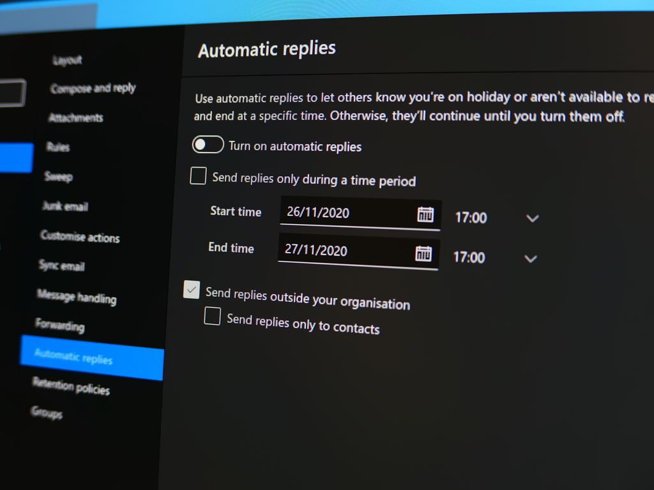Open the Layout settings section

pyautogui.click(x=67, y=60)
